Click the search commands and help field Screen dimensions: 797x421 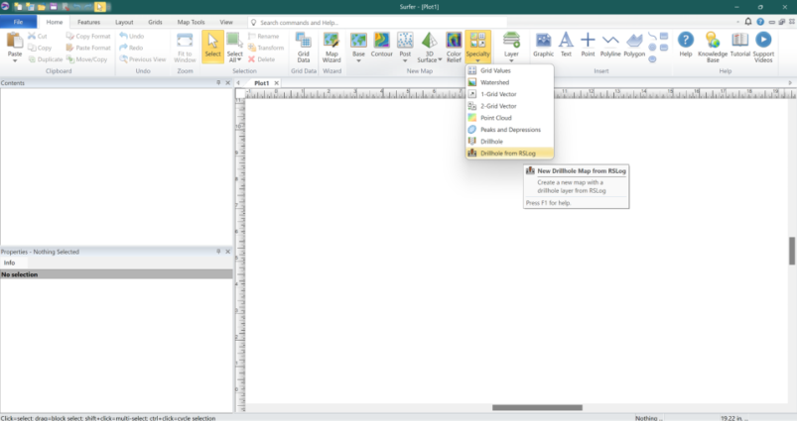[x=378, y=23]
